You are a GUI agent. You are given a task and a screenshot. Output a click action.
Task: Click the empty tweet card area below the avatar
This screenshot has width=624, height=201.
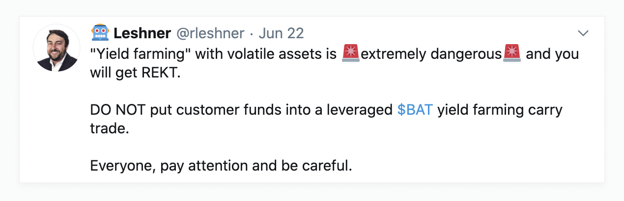(56, 127)
